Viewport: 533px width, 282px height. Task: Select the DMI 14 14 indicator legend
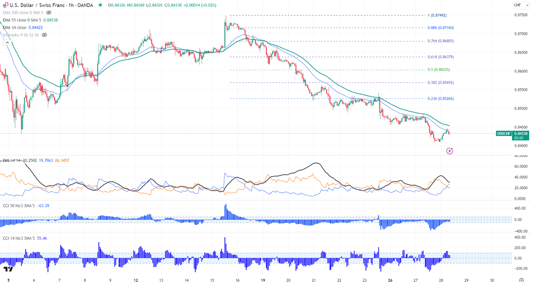click(11, 160)
